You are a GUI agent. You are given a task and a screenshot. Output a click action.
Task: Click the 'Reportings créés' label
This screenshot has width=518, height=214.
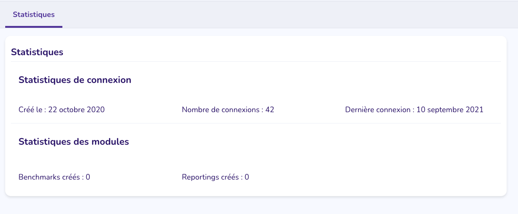tap(210, 177)
